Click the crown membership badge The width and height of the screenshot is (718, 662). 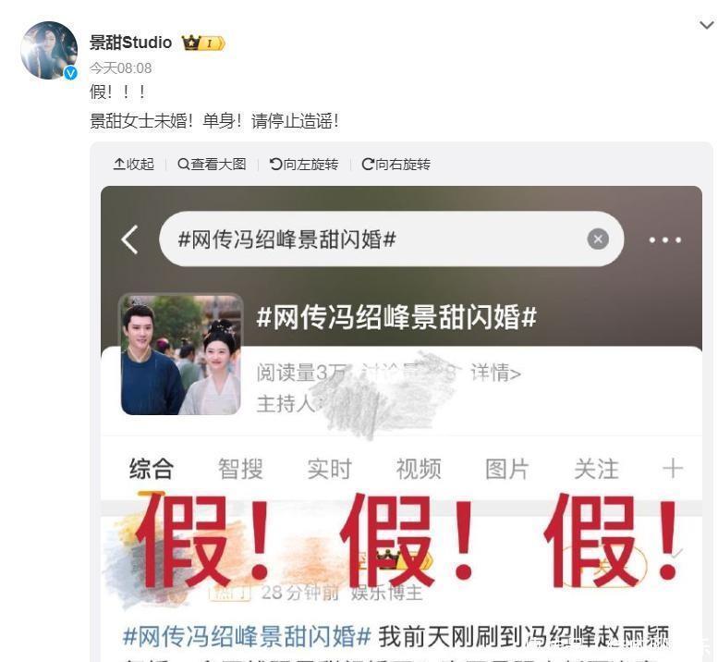(203, 43)
